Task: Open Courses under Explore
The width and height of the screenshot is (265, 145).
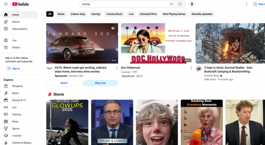Action: 20,135
